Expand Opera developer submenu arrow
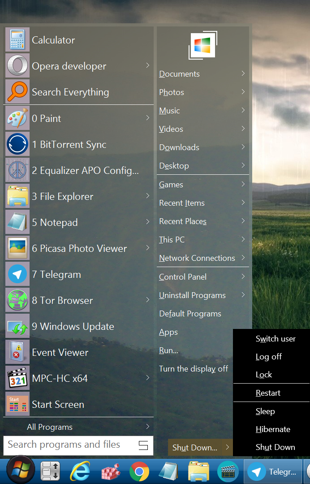This screenshot has width=310, height=484. (x=147, y=66)
